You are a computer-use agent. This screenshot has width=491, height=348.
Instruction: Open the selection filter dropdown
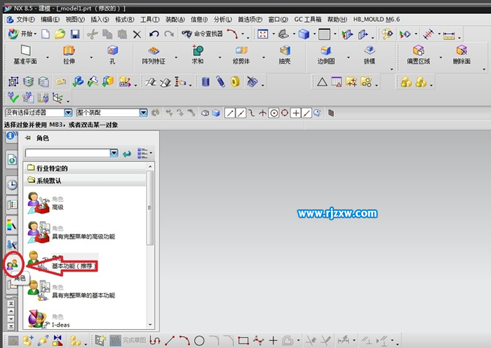coord(68,112)
